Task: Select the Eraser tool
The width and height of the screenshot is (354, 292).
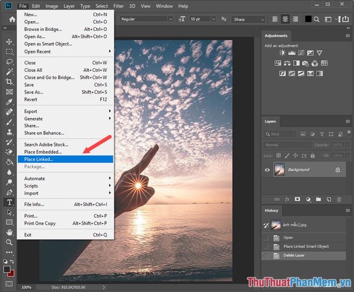Action: (9, 152)
